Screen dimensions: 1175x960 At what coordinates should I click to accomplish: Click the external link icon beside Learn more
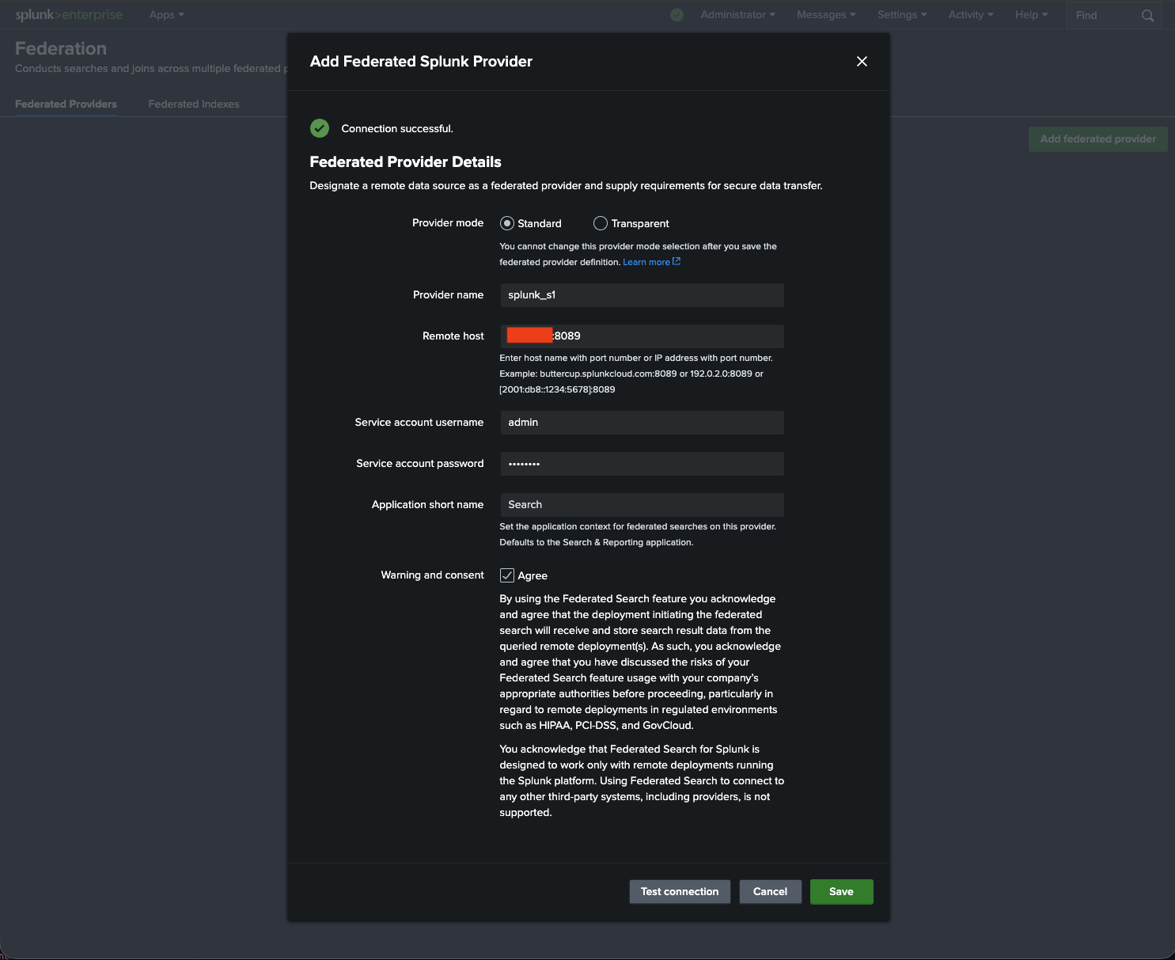click(677, 261)
